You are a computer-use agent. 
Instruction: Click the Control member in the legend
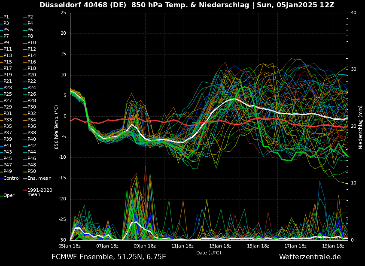click(x=11, y=178)
